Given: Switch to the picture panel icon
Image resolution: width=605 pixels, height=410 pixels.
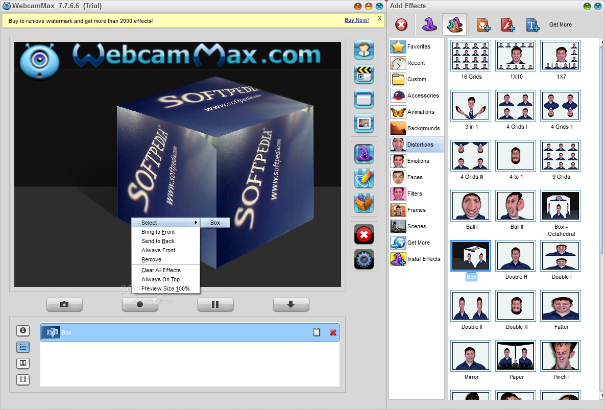Looking at the screenshot, I should tap(23, 363).
